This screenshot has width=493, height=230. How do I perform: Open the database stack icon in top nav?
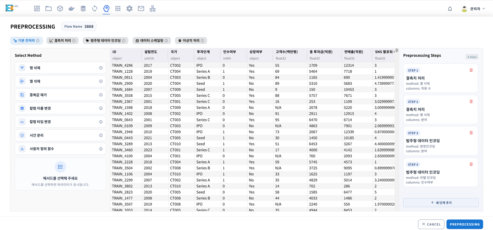(83, 9)
